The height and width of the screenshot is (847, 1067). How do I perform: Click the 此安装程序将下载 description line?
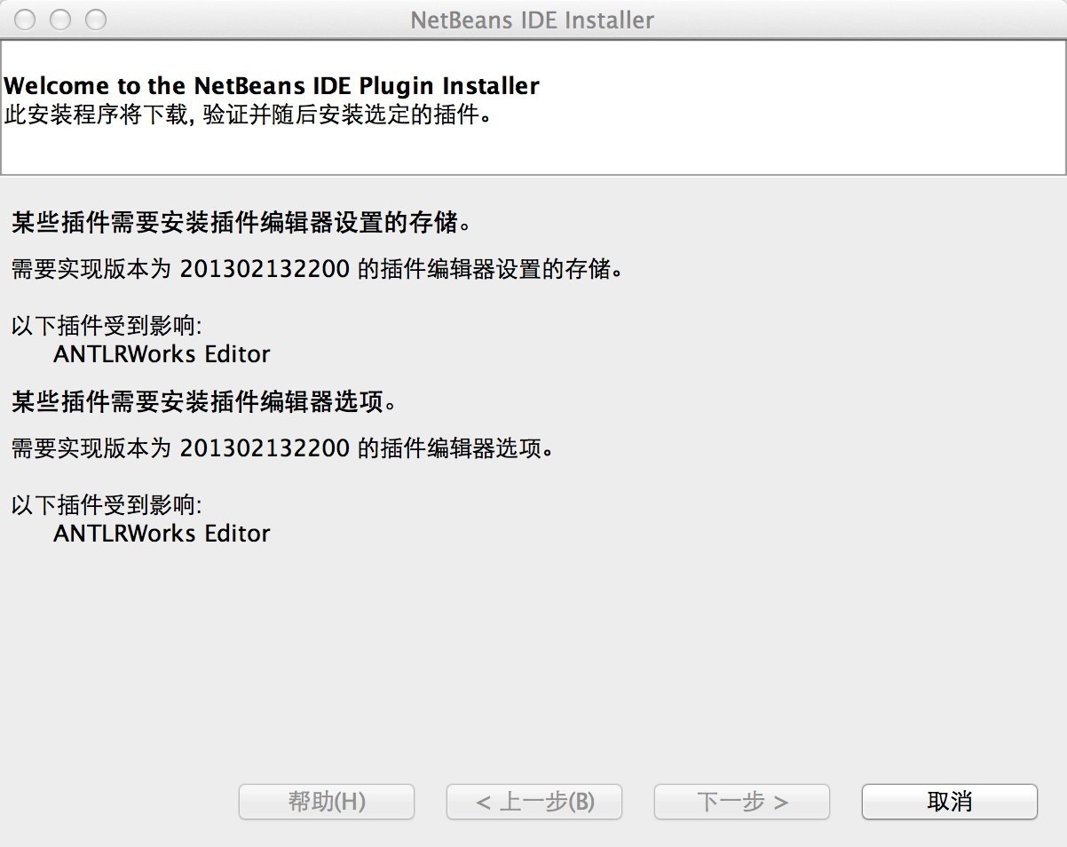coord(248,115)
